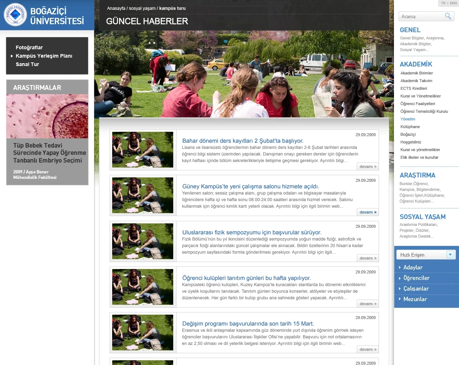Screen dimensions: 459x365
Task: Open headline Güney Kampüs'te yeni çalışma salonu
Action: pos(251,187)
